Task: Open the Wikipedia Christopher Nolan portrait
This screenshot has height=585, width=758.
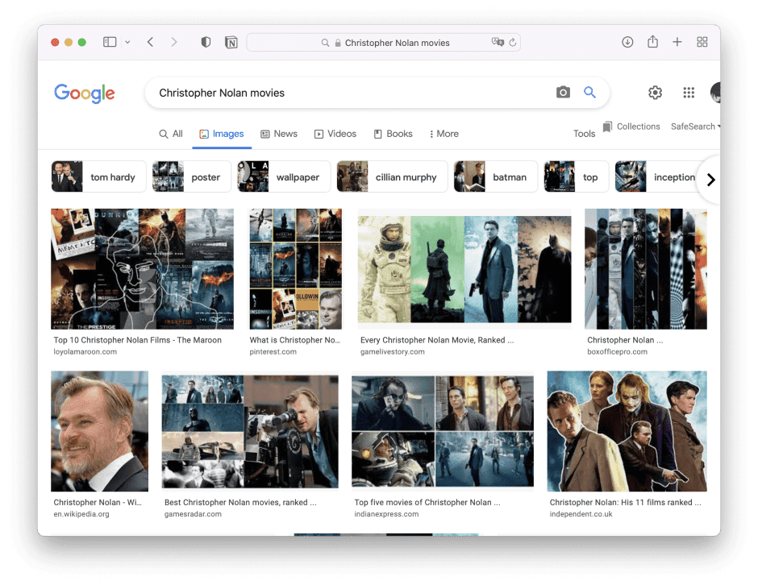Action: pyautogui.click(x=99, y=431)
